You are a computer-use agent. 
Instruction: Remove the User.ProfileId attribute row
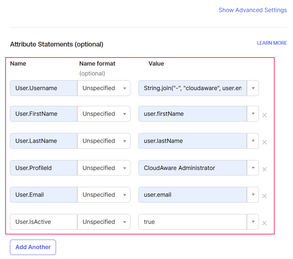(x=264, y=169)
